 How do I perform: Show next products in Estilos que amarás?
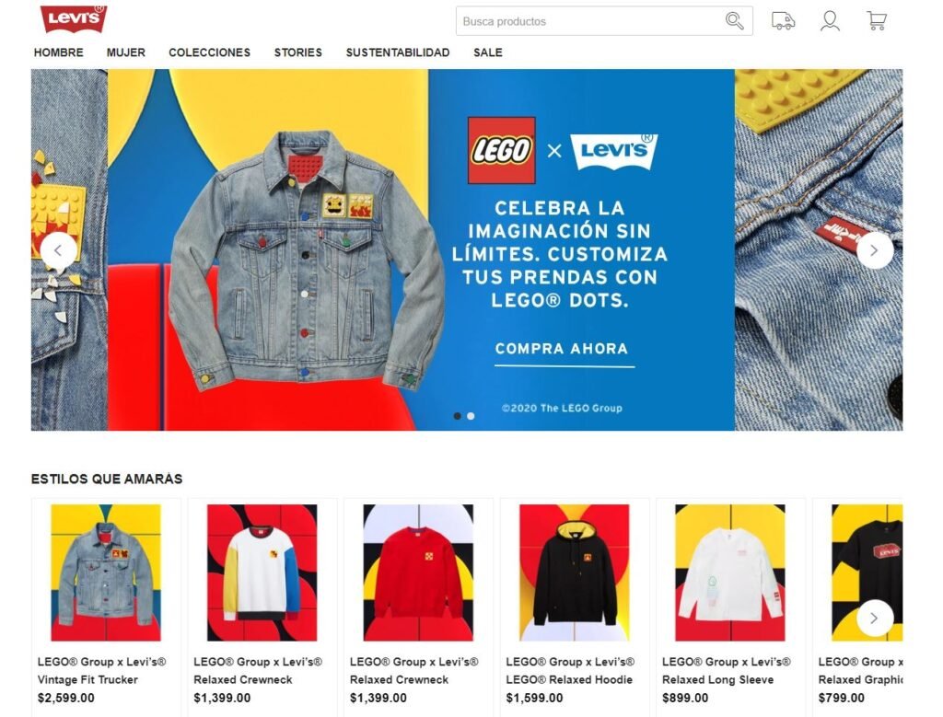pyautogui.click(x=875, y=618)
